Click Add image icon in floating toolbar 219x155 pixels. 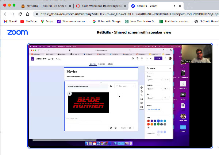[x=142, y=99]
